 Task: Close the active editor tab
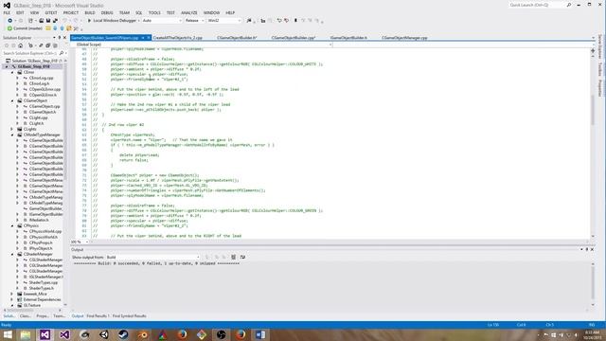149,38
